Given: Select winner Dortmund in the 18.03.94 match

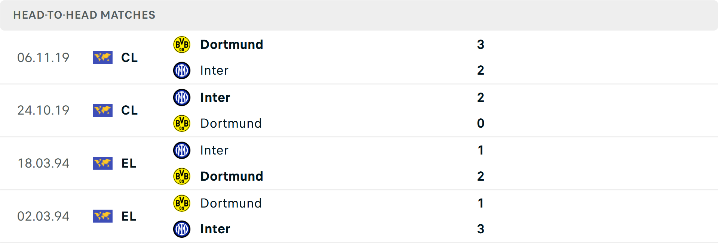Looking at the screenshot, I should [231, 176].
